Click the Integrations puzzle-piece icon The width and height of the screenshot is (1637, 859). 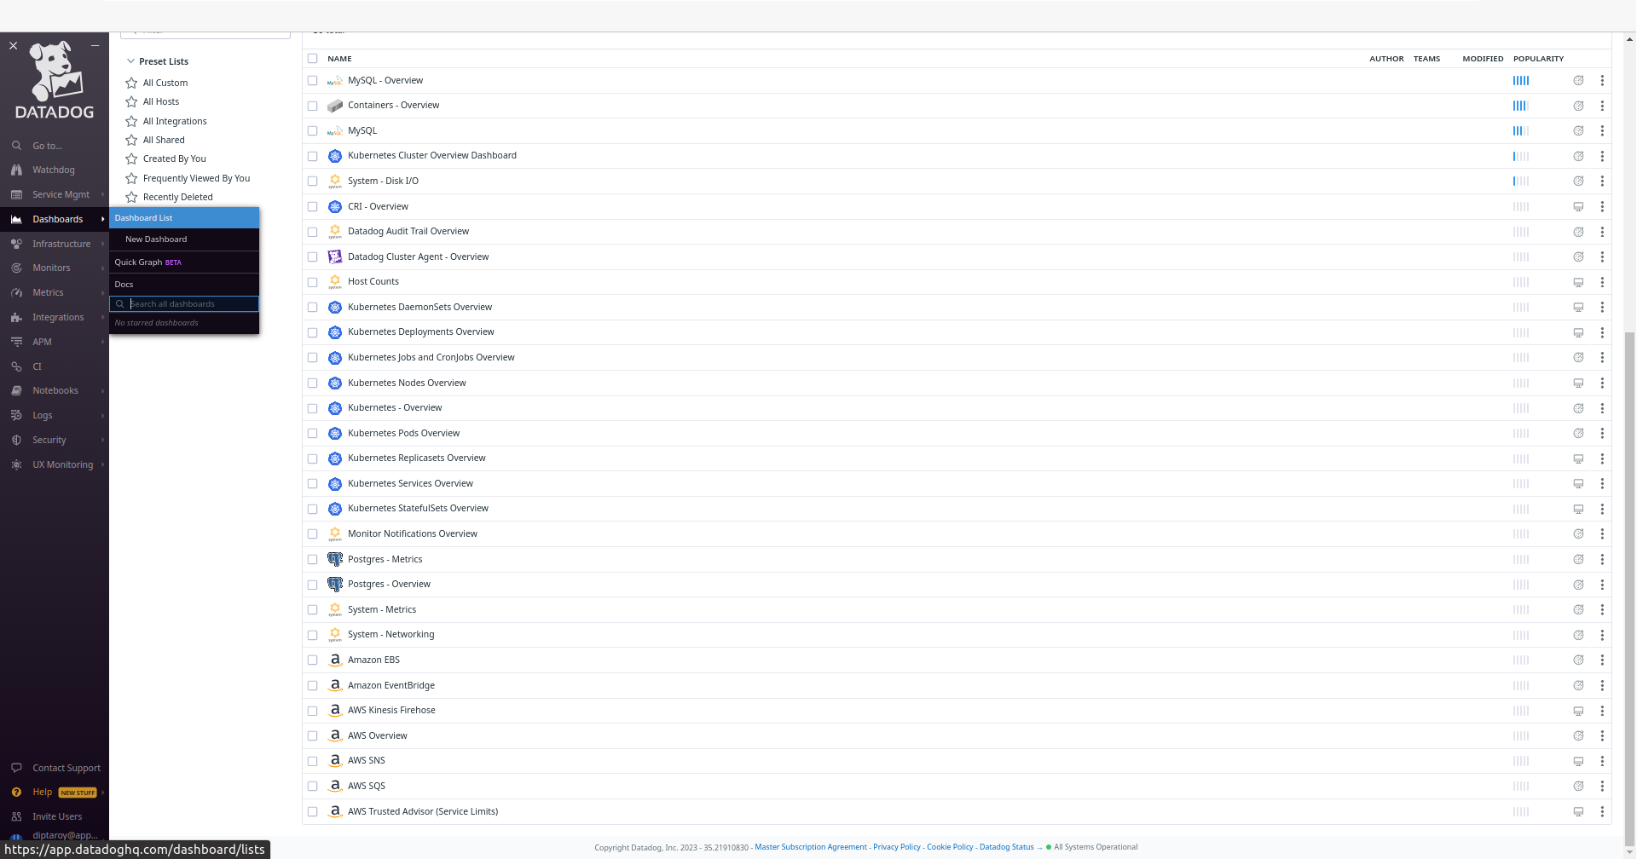click(x=17, y=317)
